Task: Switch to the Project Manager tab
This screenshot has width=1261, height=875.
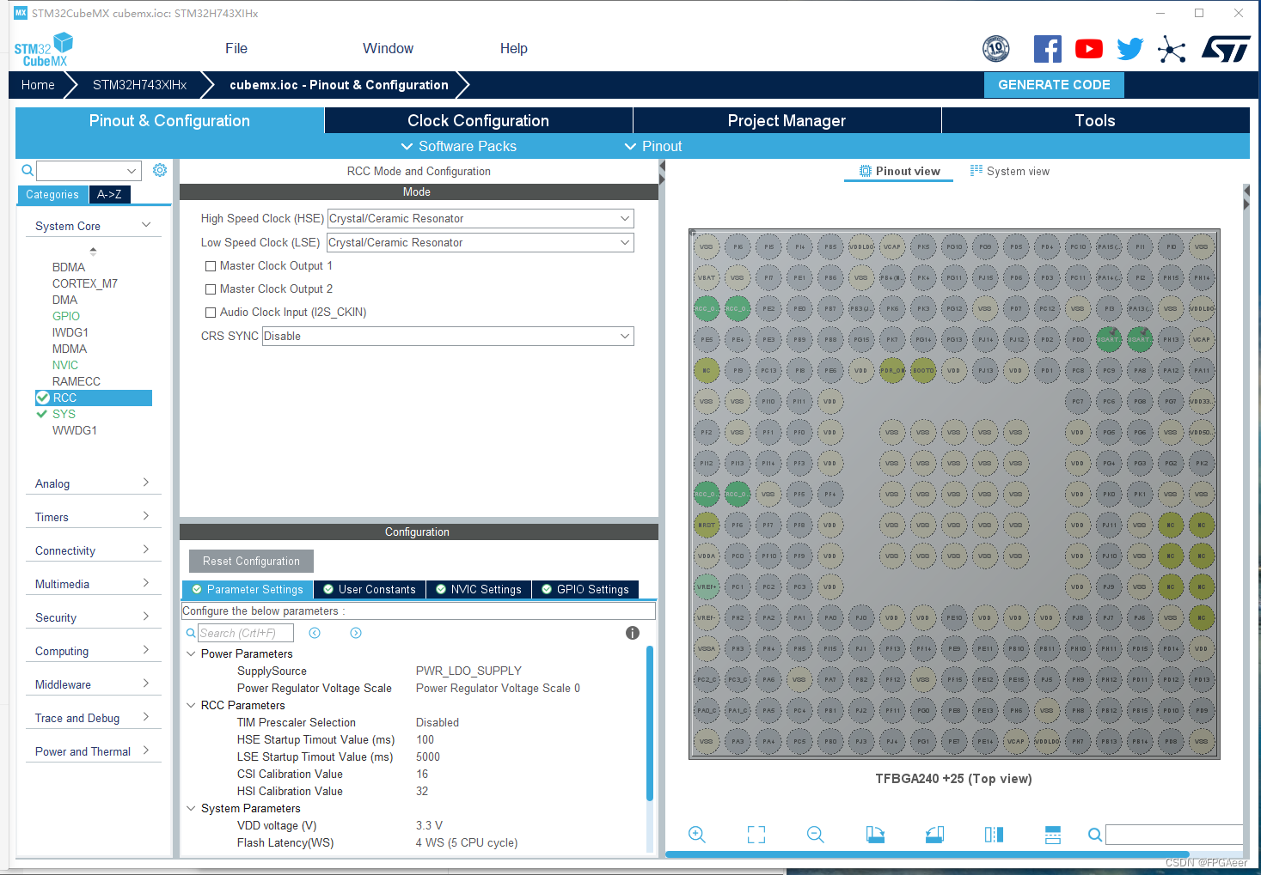Action: click(x=787, y=121)
